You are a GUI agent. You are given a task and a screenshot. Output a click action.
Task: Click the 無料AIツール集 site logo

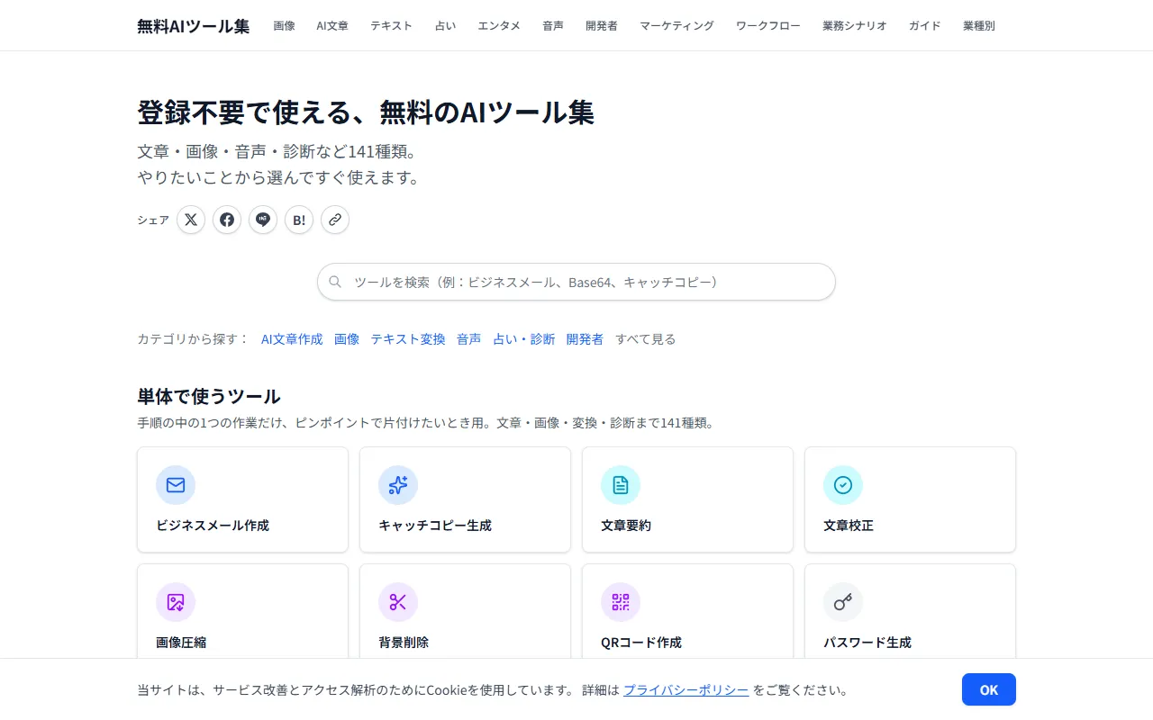pyautogui.click(x=194, y=26)
